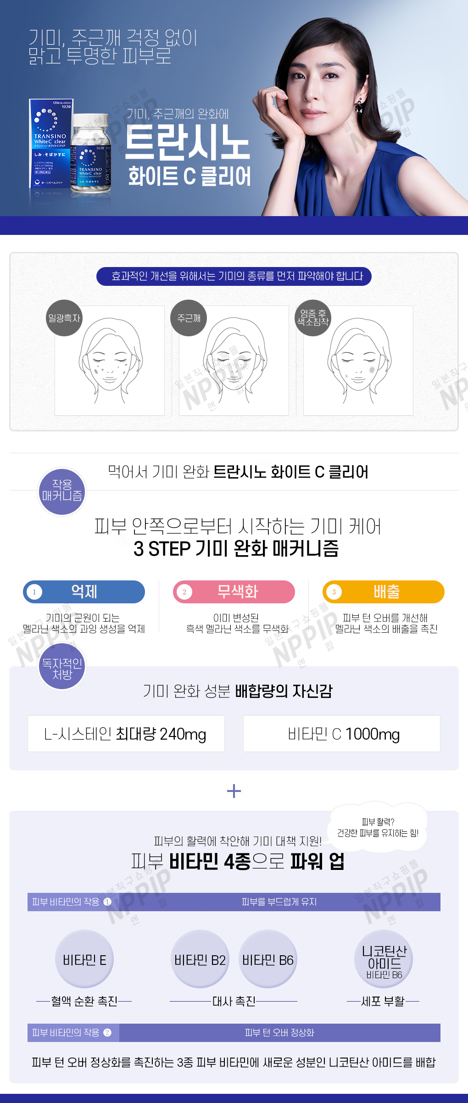Image resolution: width=468 pixels, height=1103 pixels.
Task: Click the 작용 매커니즘 purple circle
Action: click(x=62, y=491)
